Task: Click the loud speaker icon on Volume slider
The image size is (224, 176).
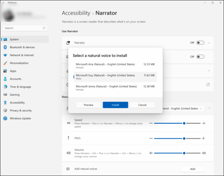Action: (204, 153)
